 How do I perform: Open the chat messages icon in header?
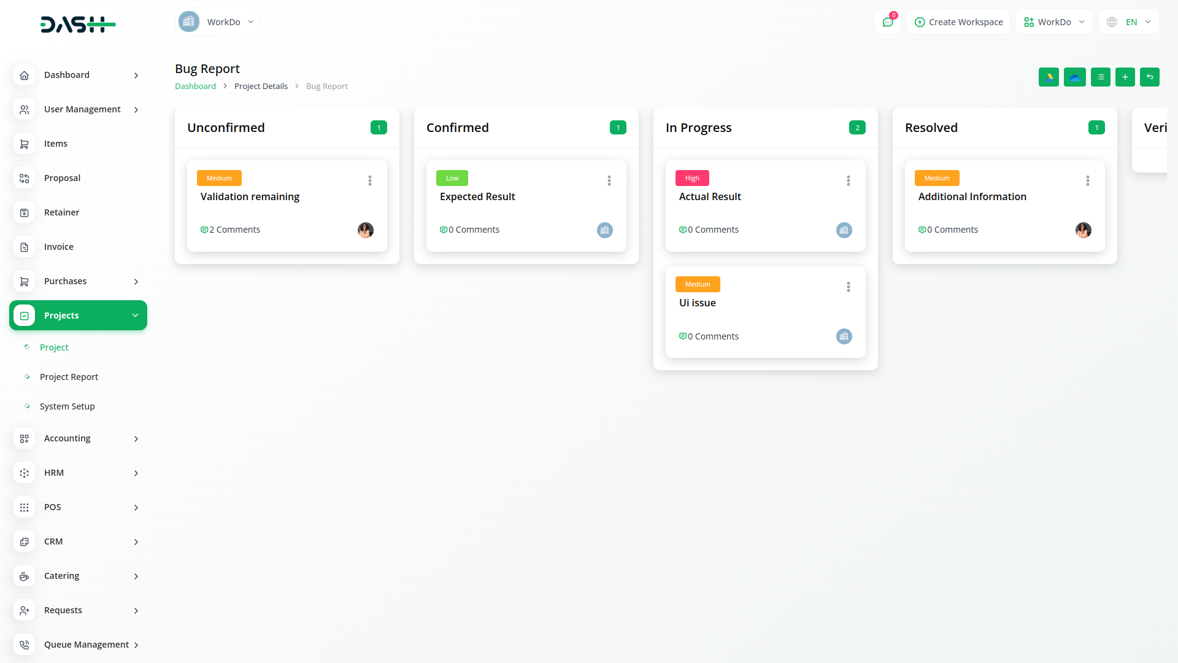pos(887,22)
